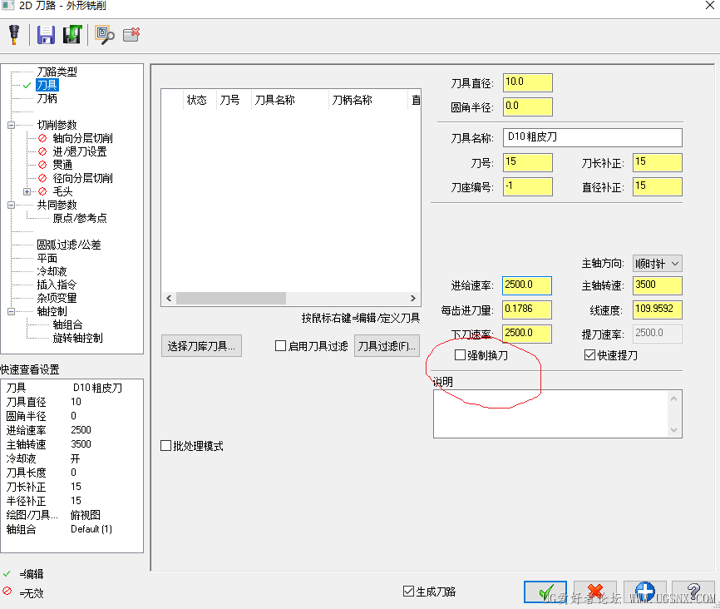Enable the 强制换刀 checkbox
Screen dimensions: 720x609
(x=460, y=354)
